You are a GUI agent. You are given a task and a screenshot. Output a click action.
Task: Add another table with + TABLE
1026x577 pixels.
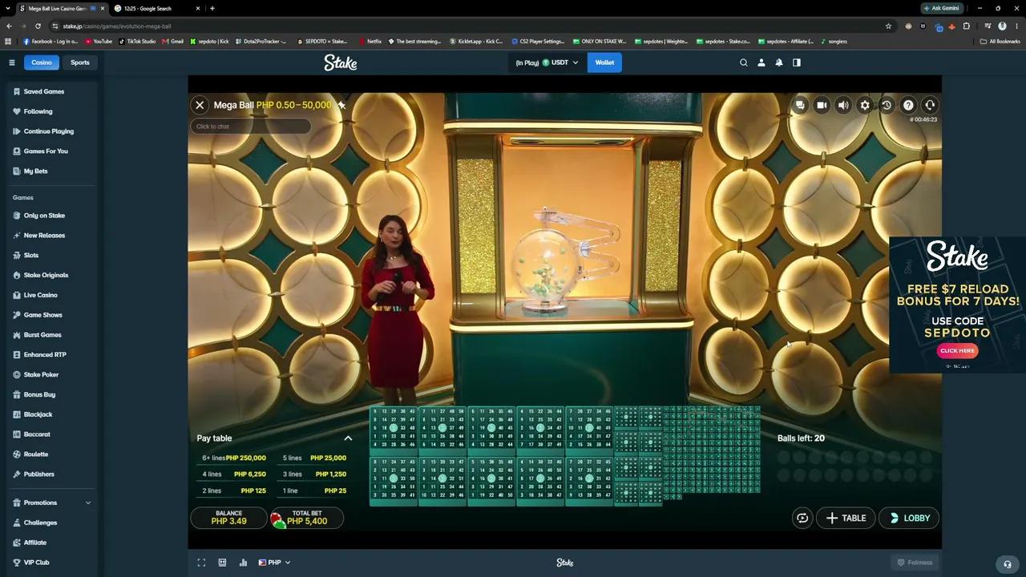click(846, 518)
